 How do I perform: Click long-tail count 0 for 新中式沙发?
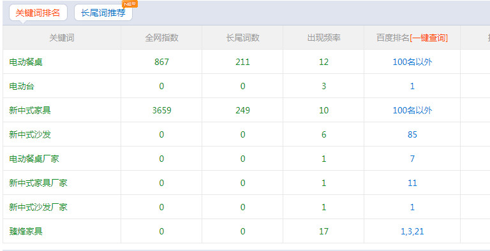(x=243, y=134)
